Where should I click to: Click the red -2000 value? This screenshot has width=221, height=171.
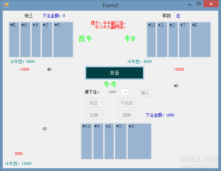(x=179, y=69)
